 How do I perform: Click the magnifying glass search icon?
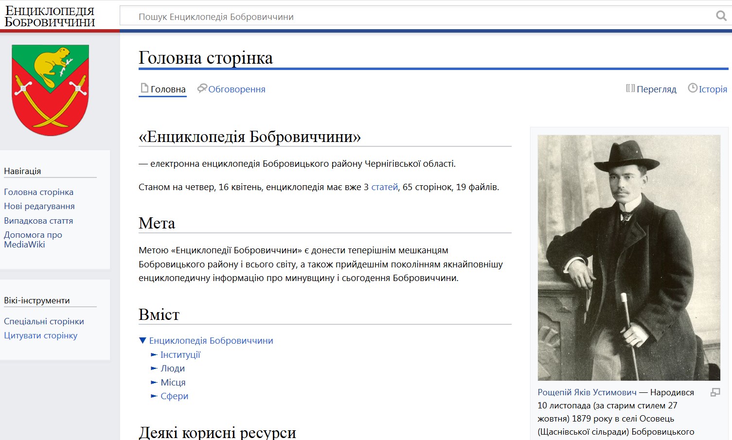coord(720,16)
